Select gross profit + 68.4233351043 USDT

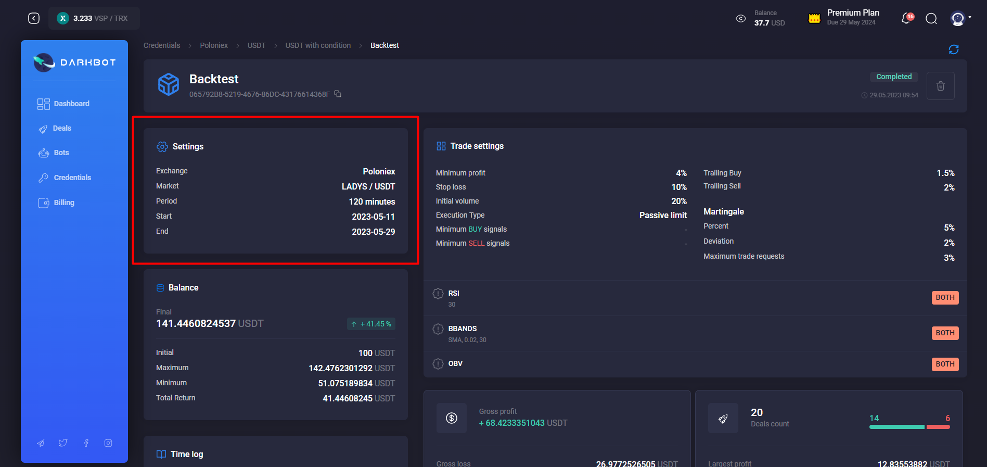click(x=523, y=423)
